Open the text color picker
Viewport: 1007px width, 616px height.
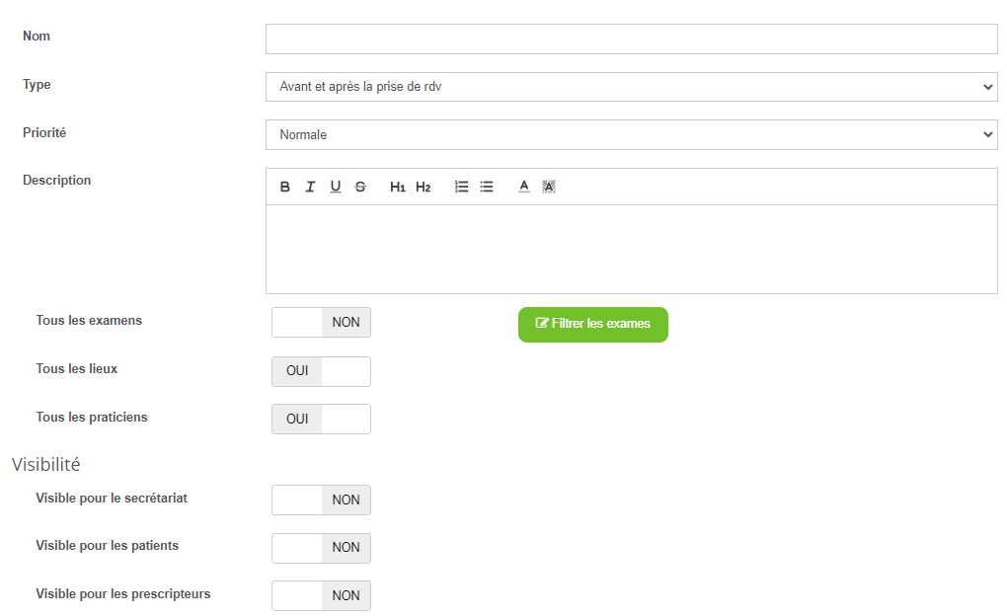(x=524, y=187)
